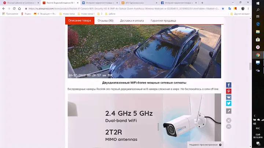Open the Chrome three-dot menu

pos(248,8)
